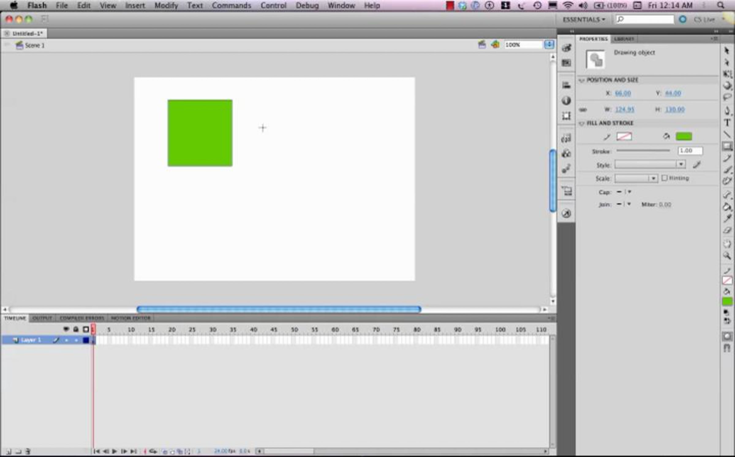Select the Text tool
Screen dimensions: 735x457
point(727,123)
